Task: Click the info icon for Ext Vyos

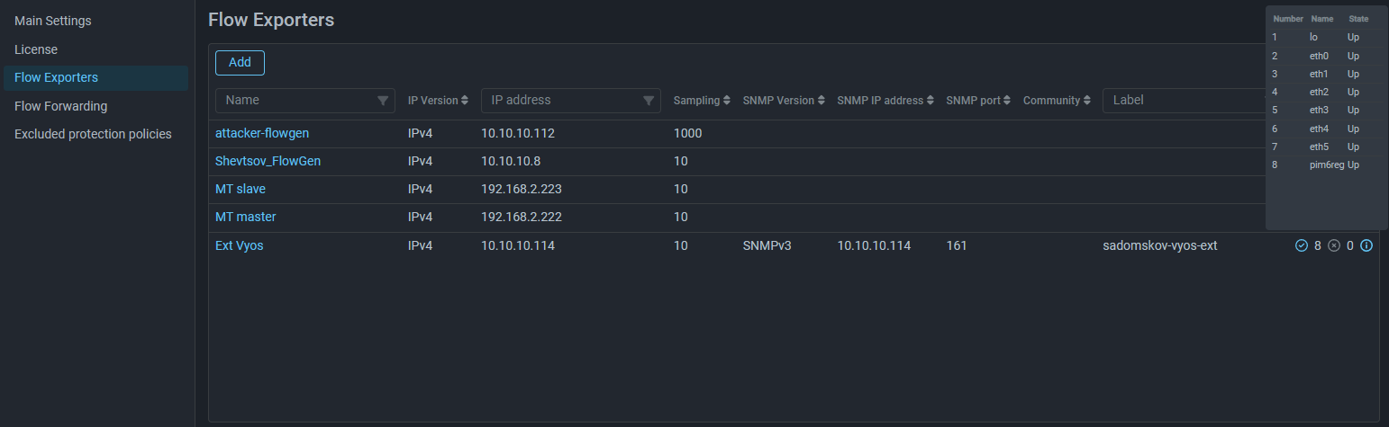Action: (x=1366, y=245)
